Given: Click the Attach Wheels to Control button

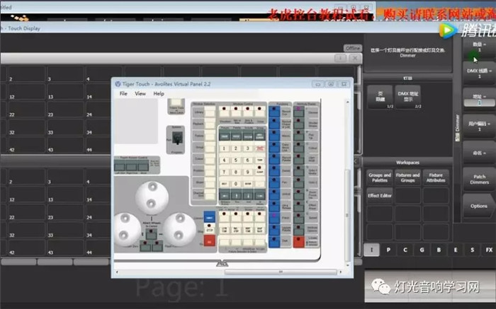Looking at the screenshot, I should pos(151,234).
